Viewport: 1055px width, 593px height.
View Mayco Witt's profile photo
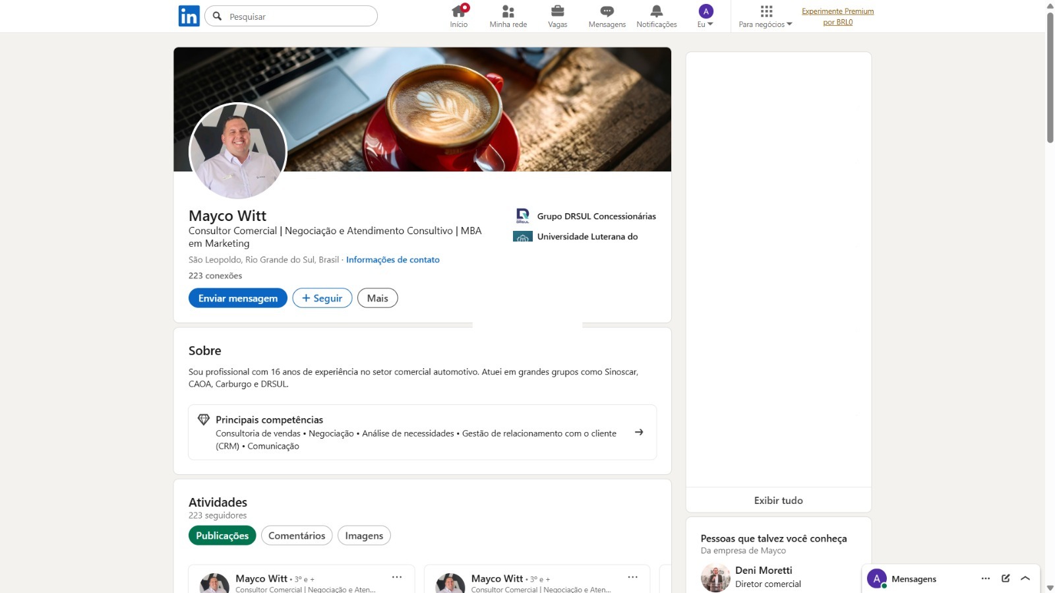(x=238, y=151)
